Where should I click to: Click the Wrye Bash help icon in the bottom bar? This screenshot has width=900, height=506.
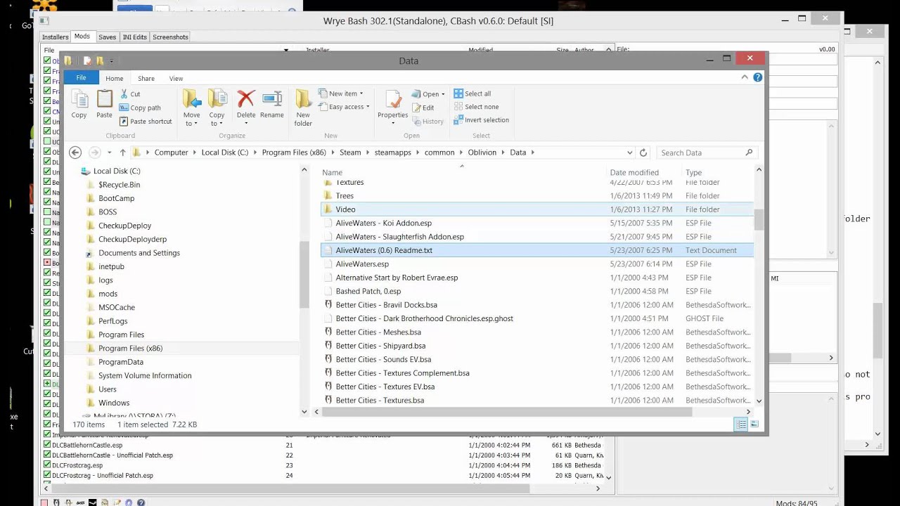[141, 502]
